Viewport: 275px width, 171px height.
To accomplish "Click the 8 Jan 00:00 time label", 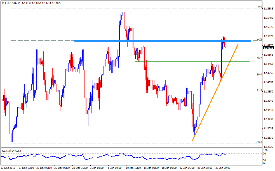I will 115,168.
